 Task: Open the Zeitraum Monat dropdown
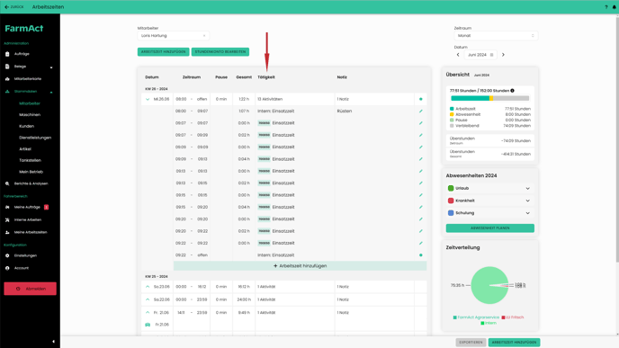pyautogui.click(x=496, y=35)
